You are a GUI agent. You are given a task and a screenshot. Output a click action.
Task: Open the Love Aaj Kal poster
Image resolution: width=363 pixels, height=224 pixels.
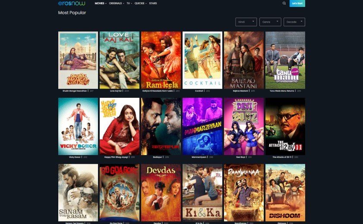[x=120, y=60]
